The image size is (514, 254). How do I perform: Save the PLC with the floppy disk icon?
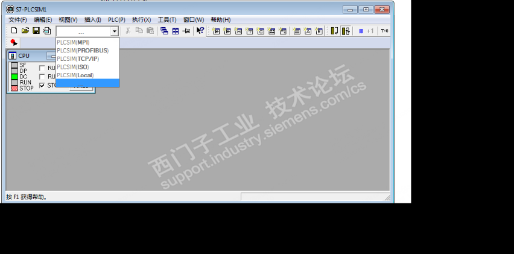tap(36, 31)
